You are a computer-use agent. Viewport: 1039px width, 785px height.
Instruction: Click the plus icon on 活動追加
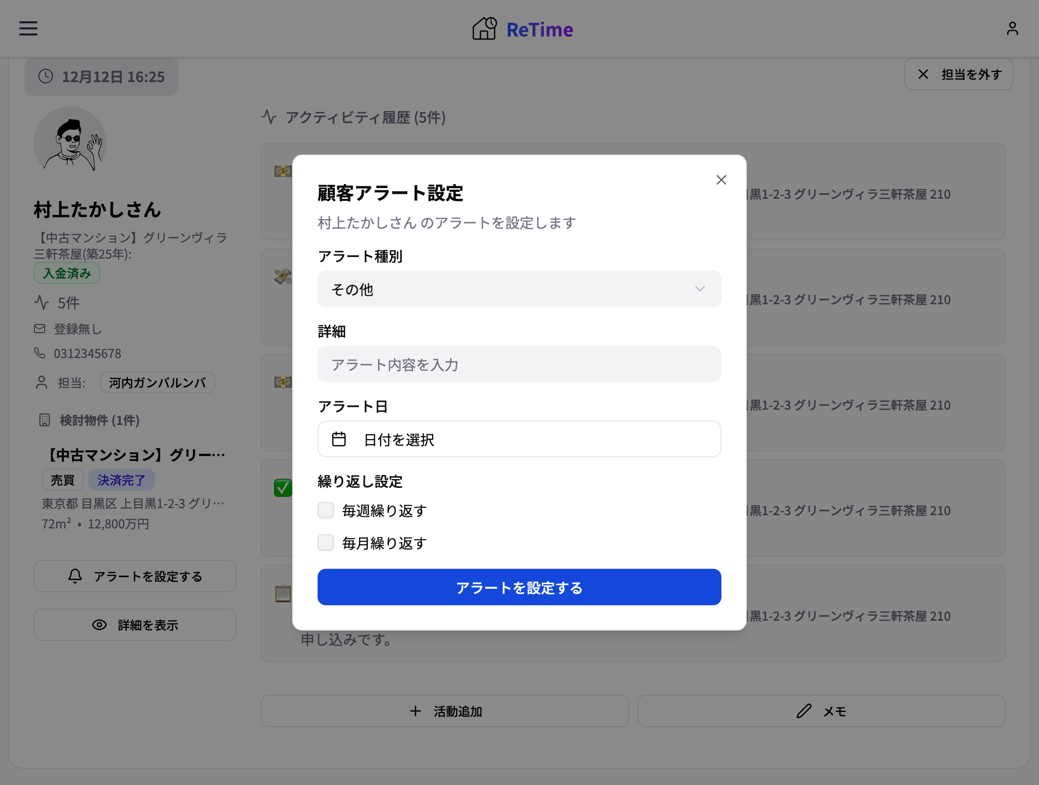point(415,711)
